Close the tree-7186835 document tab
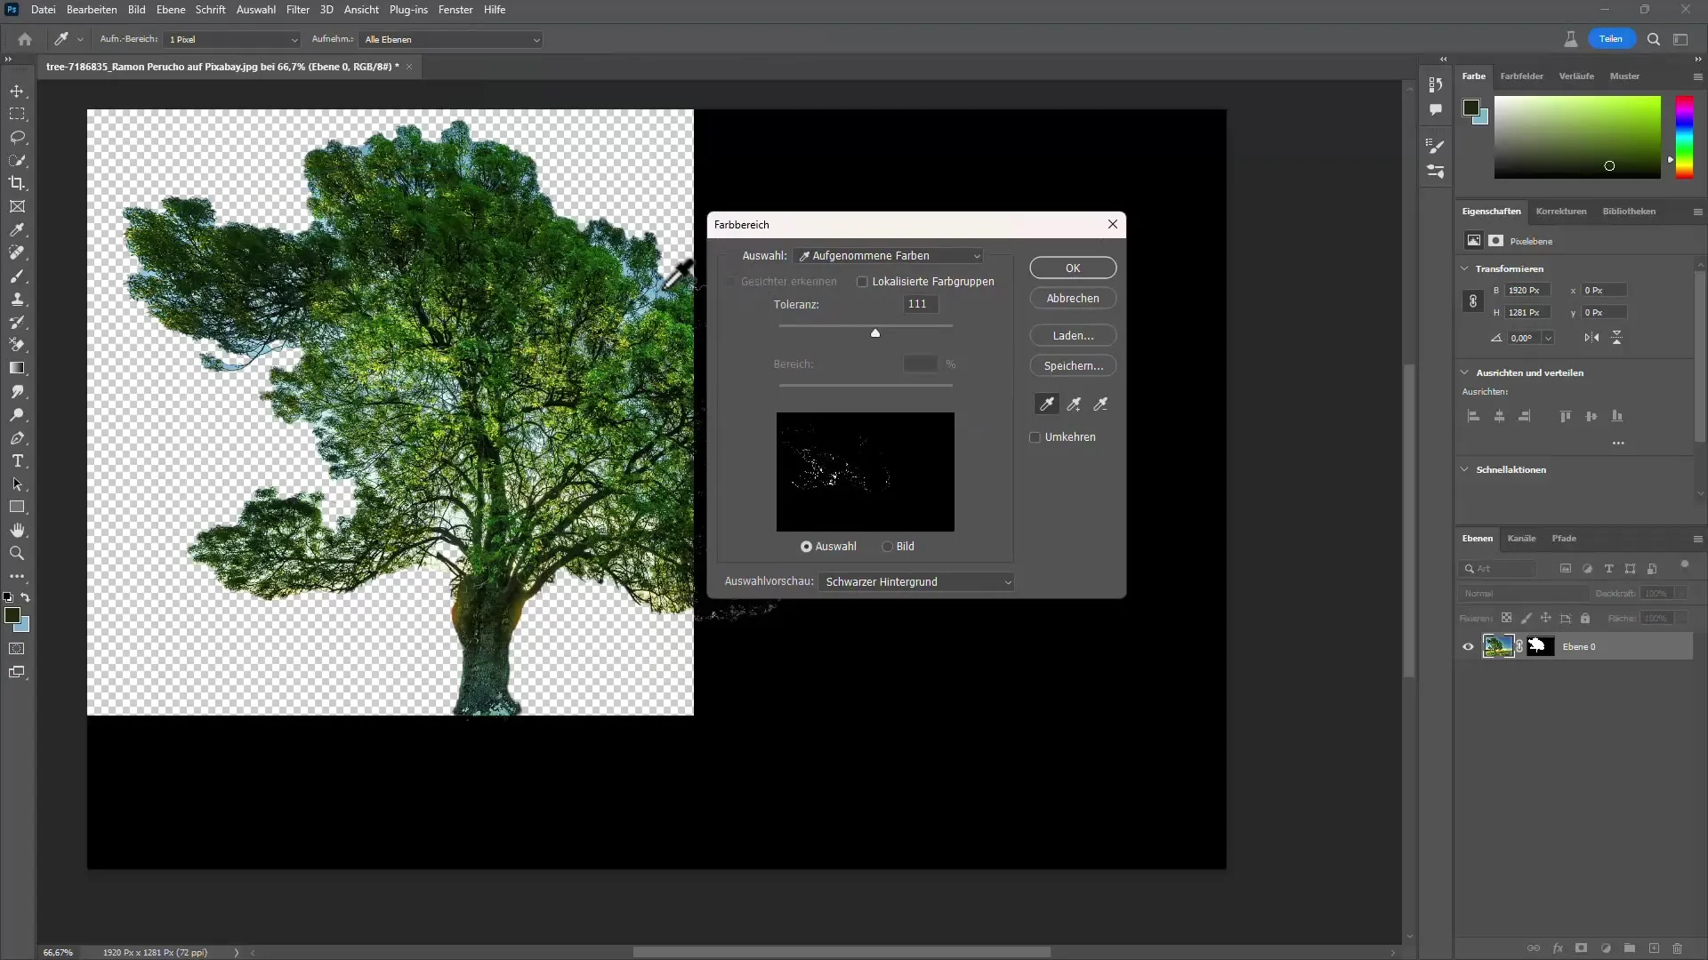The height and width of the screenshot is (960, 1708). pos(409,67)
